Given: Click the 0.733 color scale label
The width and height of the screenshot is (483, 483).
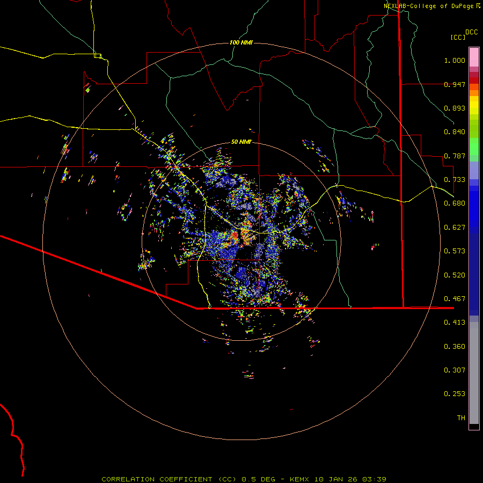Looking at the screenshot, I should [455, 180].
